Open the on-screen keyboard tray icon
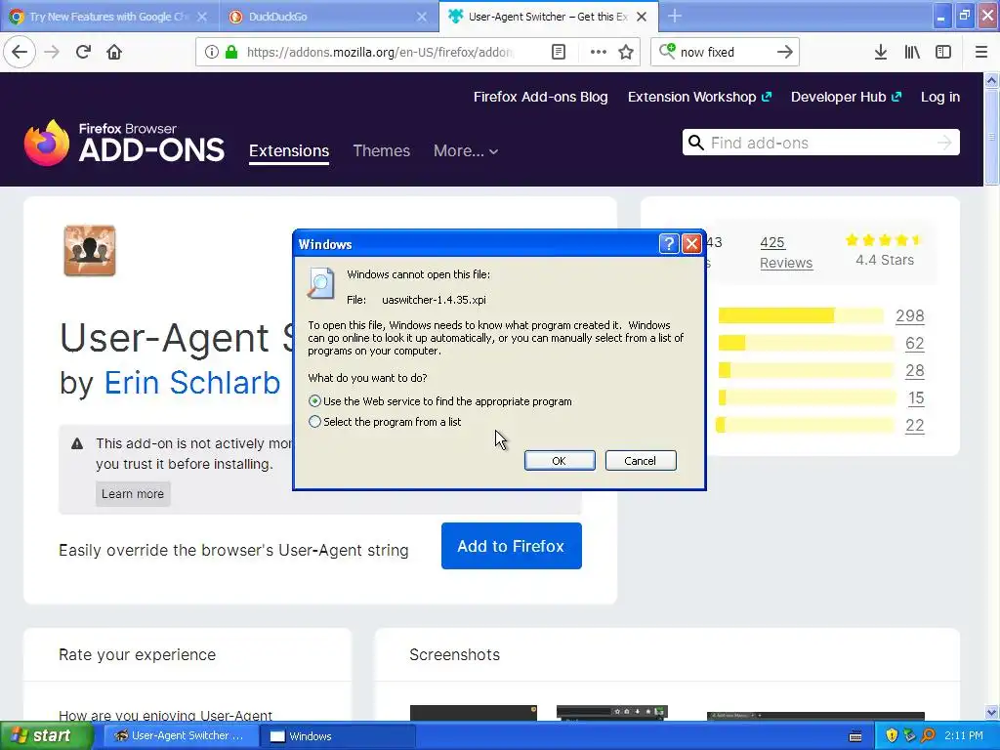 (x=855, y=736)
